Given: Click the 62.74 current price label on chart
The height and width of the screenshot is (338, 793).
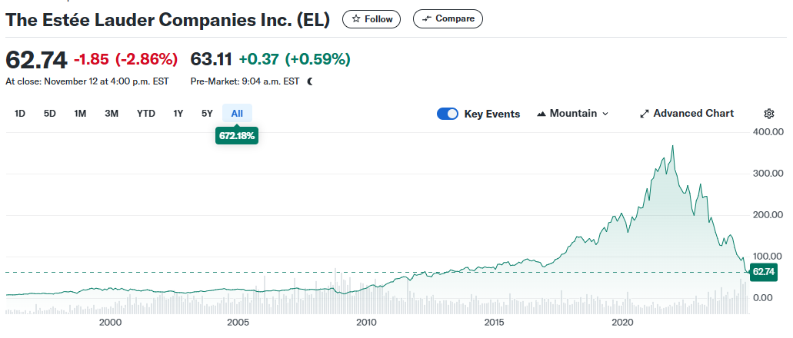Looking at the screenshot, I should tap(763, 272).
